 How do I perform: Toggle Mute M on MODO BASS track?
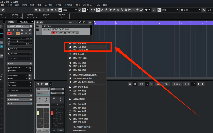coord(44,30)
